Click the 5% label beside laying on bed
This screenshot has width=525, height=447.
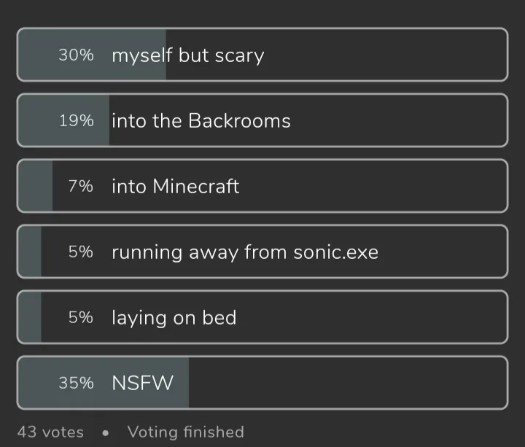pyautogui.click(x=81, y=317)
